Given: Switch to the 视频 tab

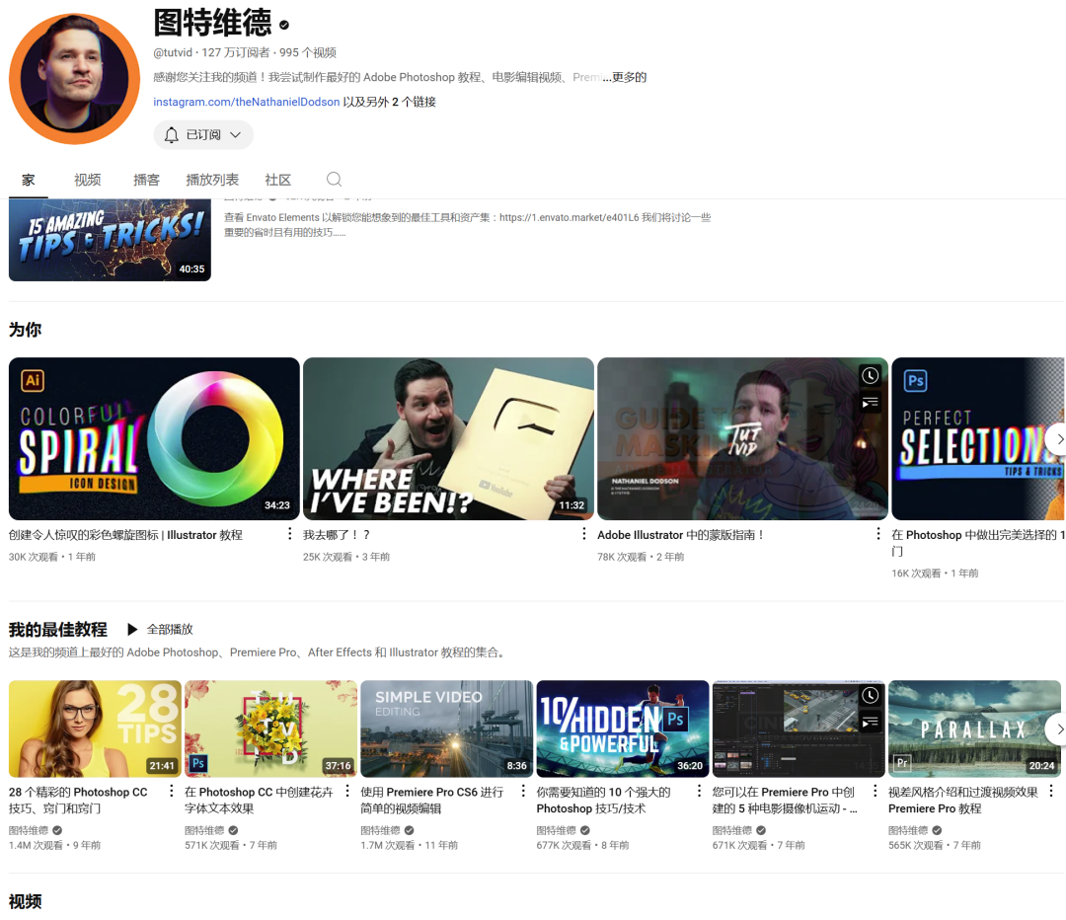Looking at the screenshot, I should click(x=88, y=180).
